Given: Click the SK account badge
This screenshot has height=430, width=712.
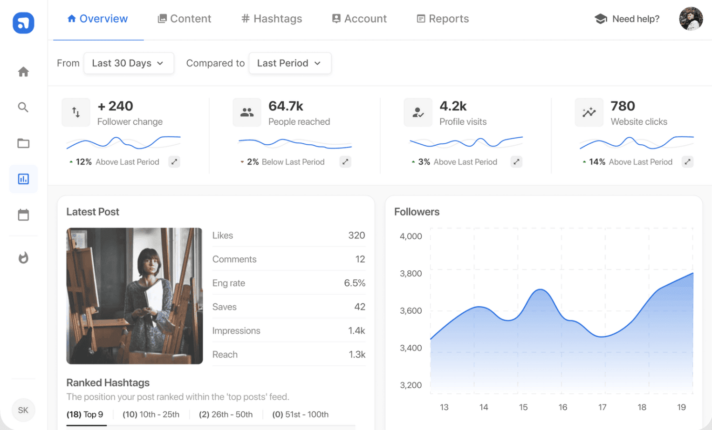Looking at the screenshot, I should (x=23, y=410).
